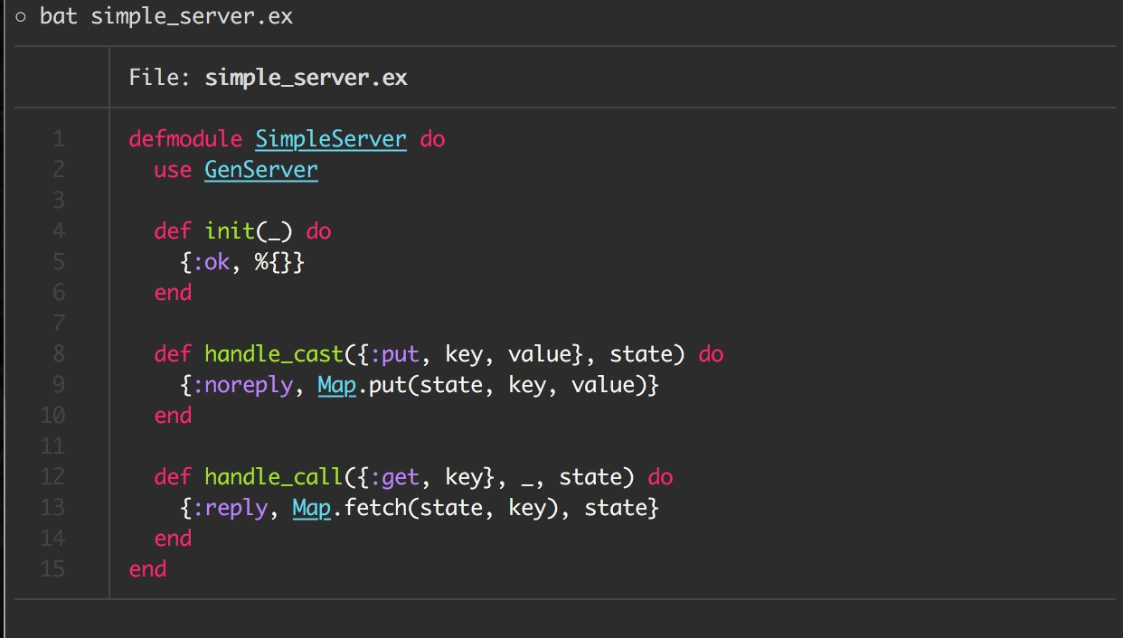This screenshot has height=638, width=1123.
Task: Click the underlined GenServer module name
Action: [260, 170]
